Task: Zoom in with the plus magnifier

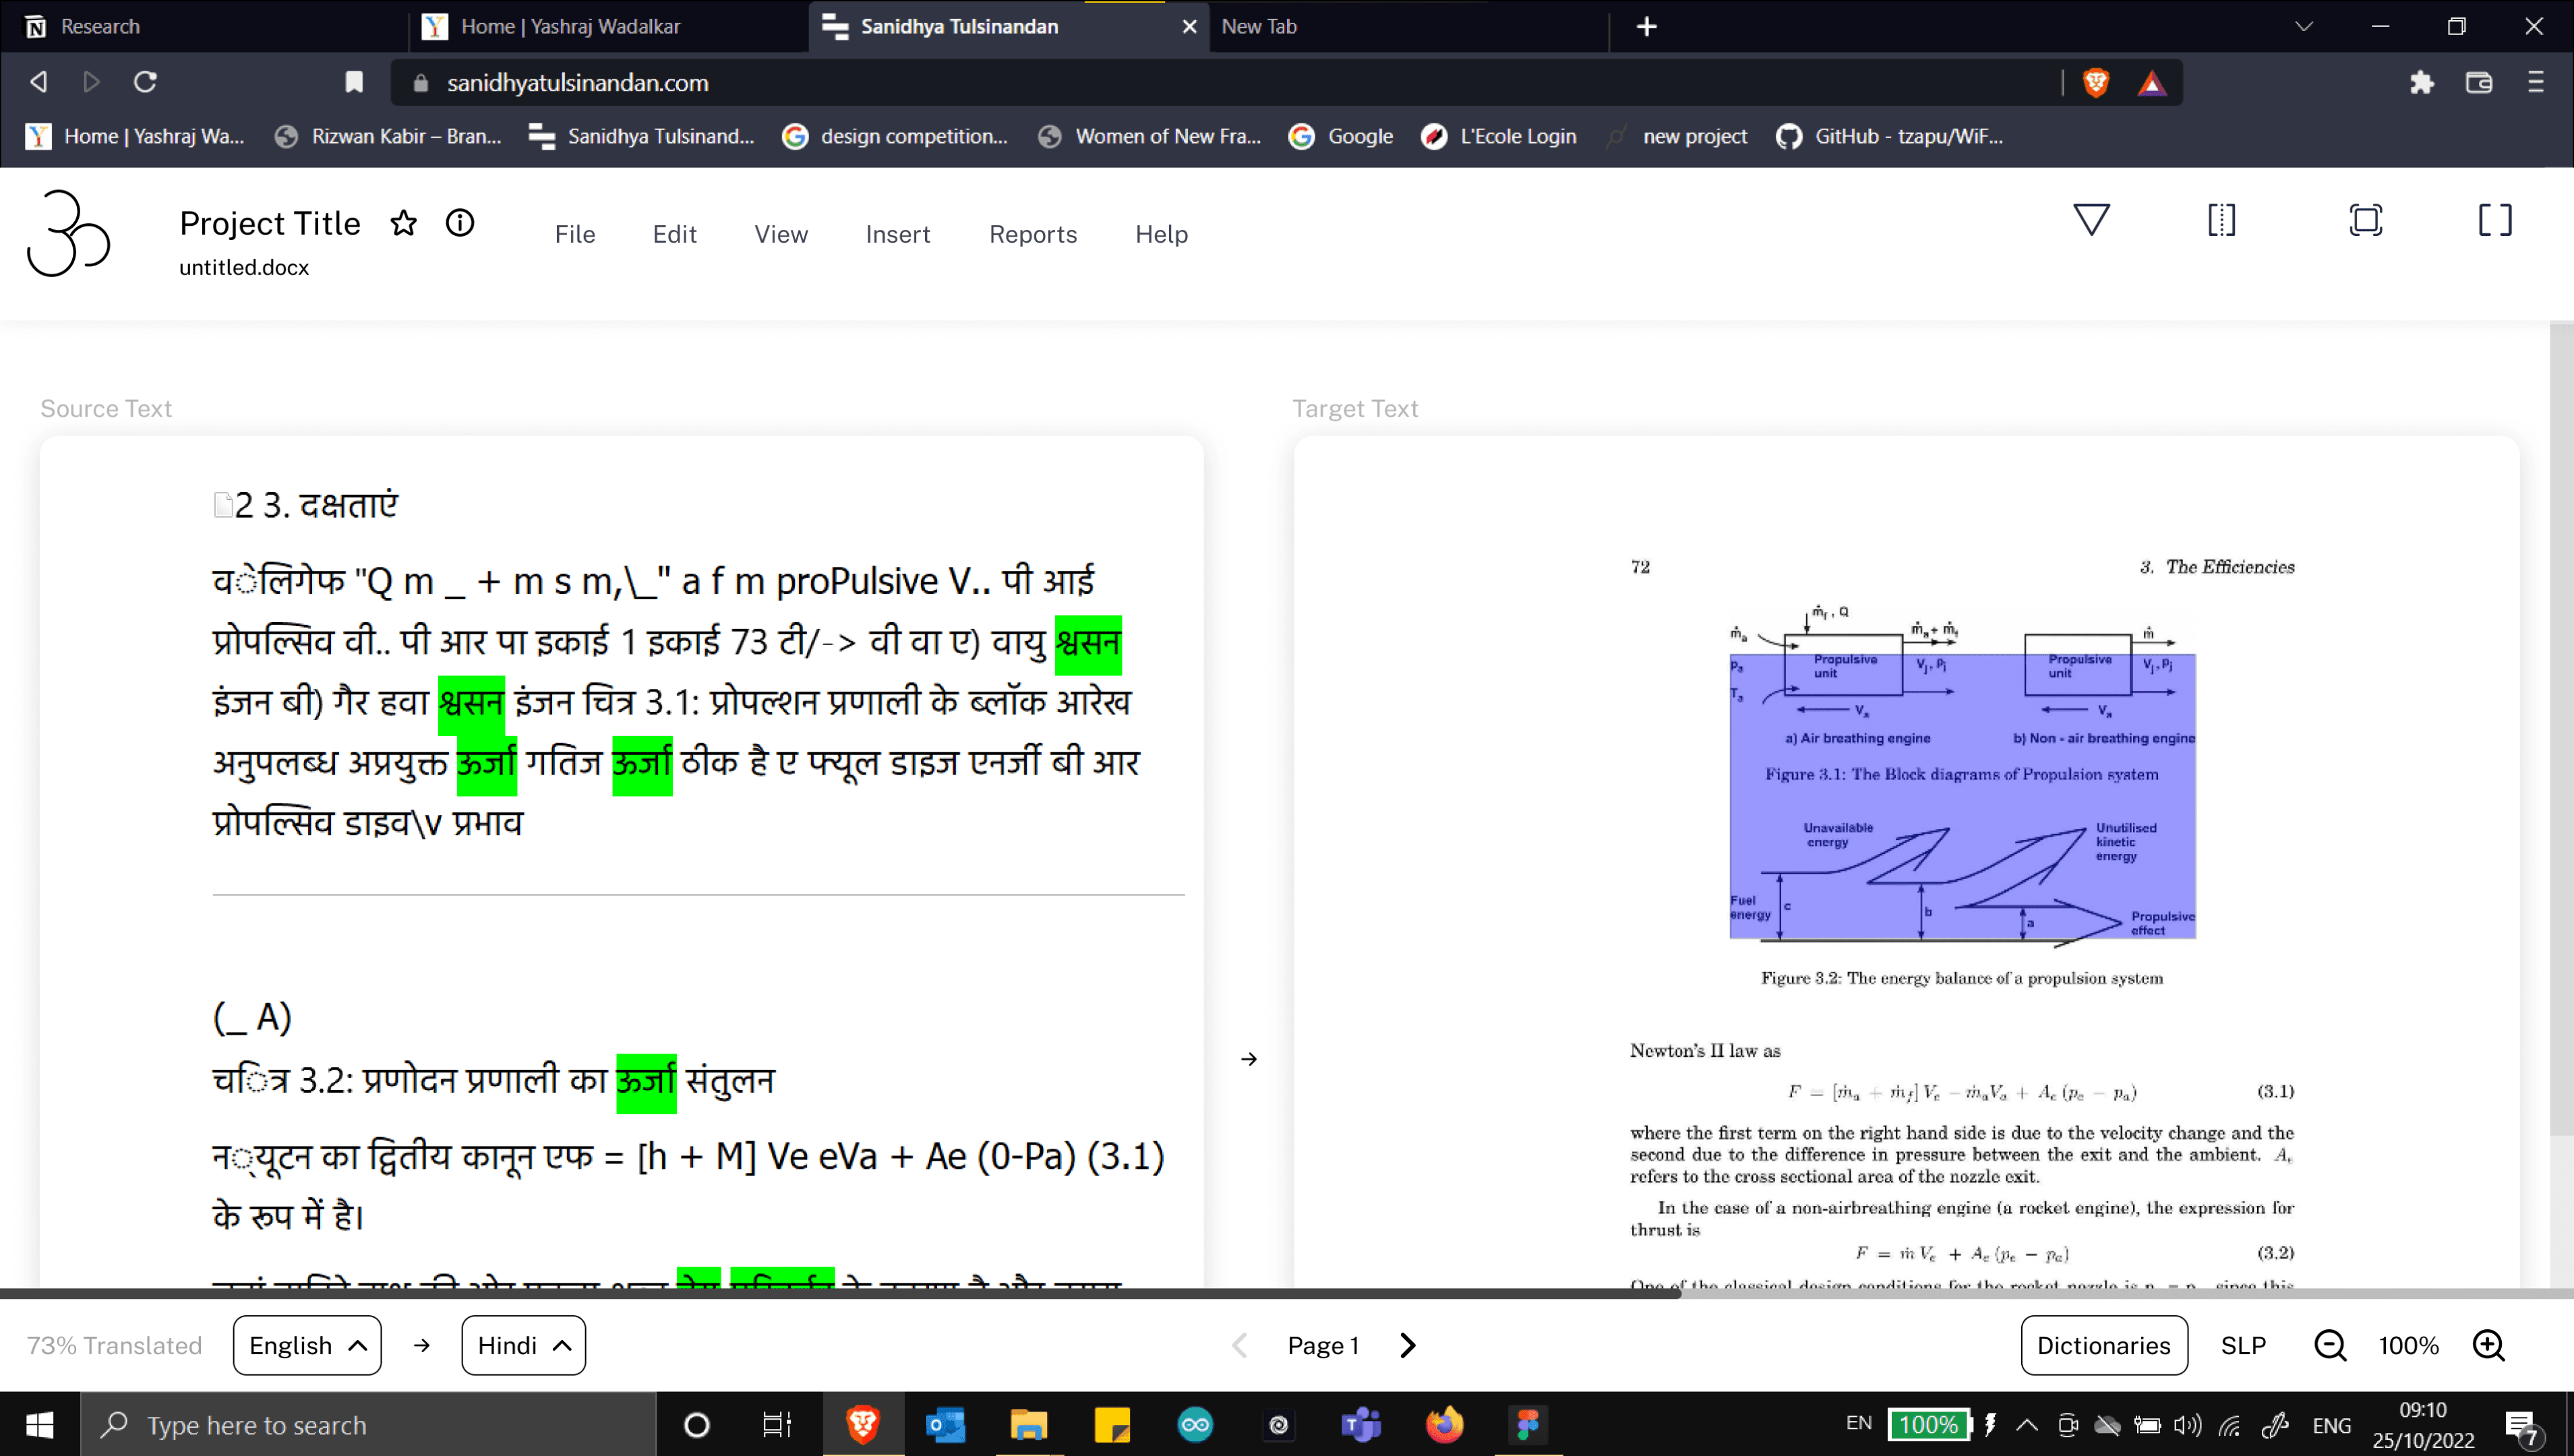Action: point(2488,1345)
